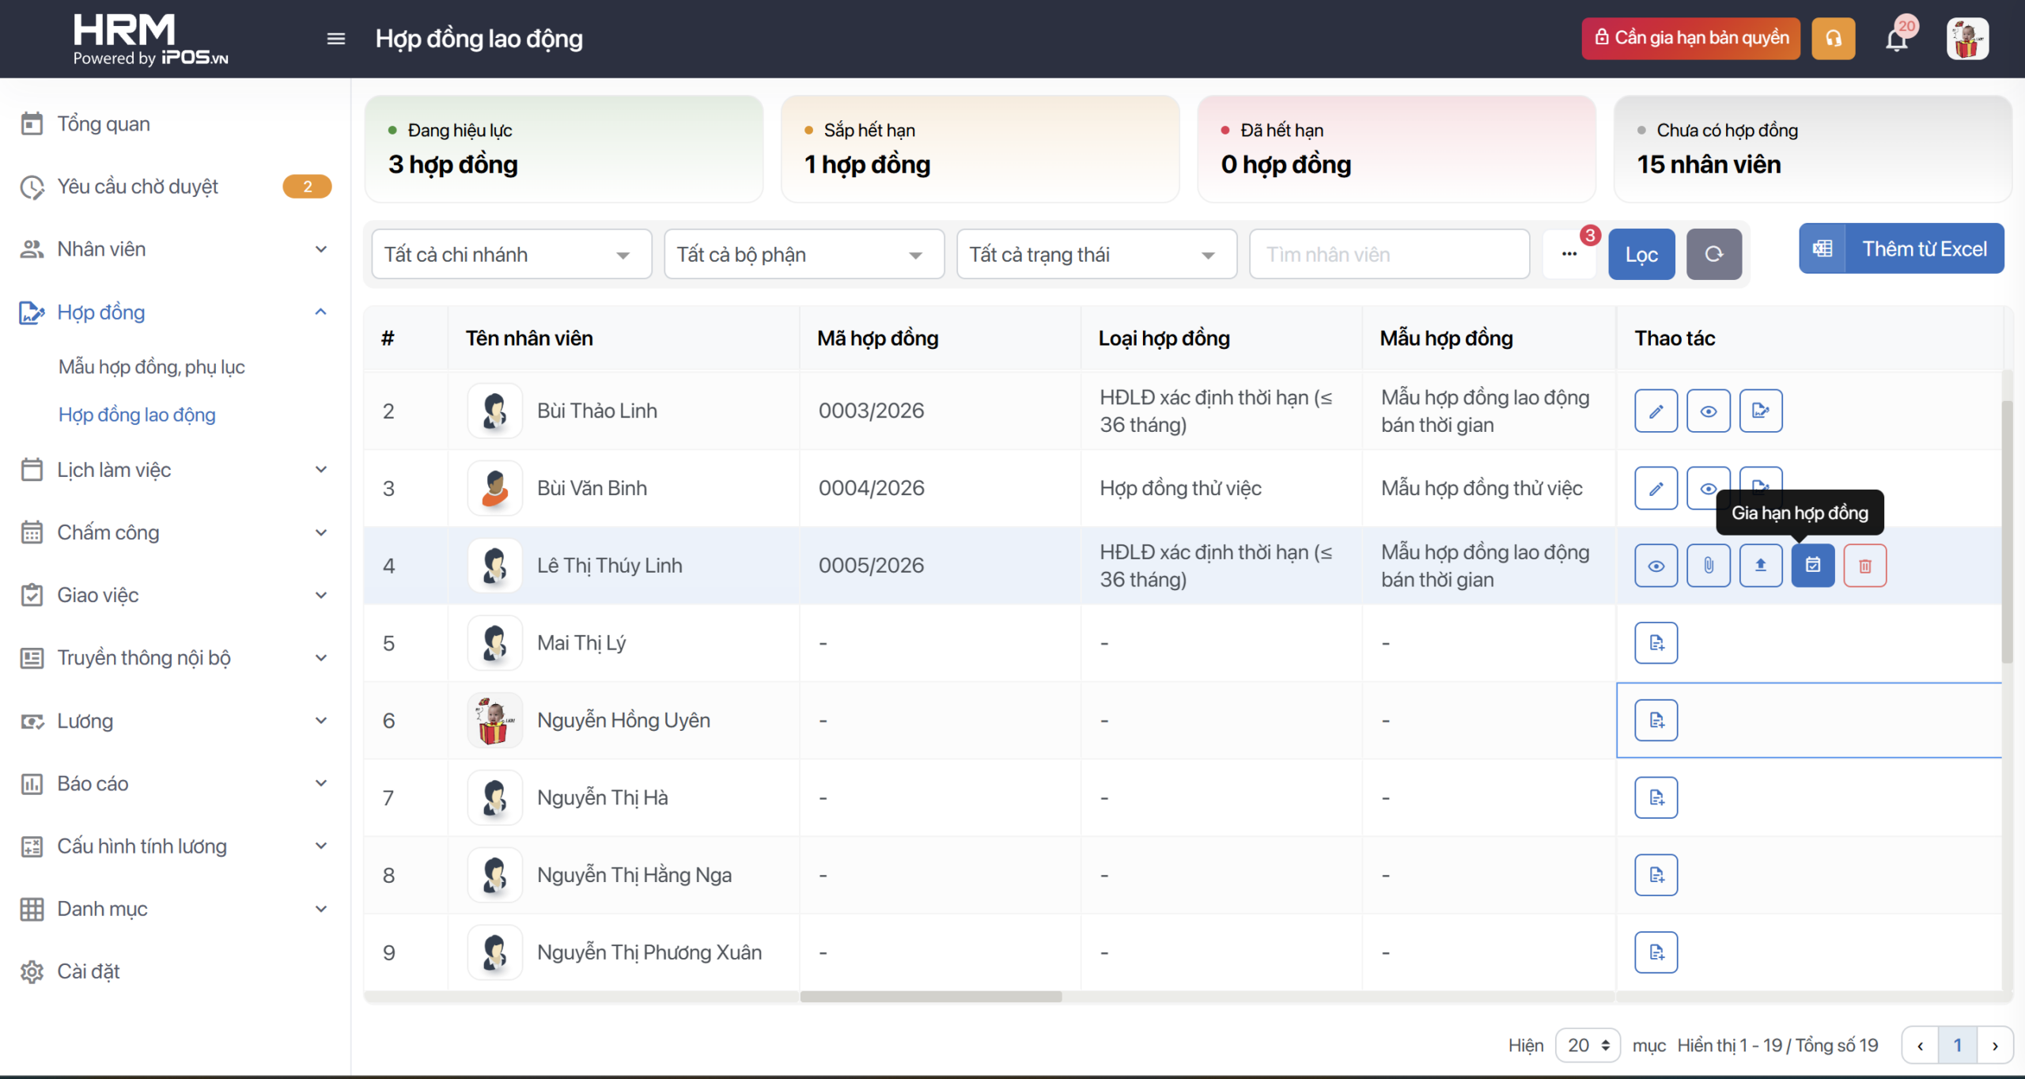This screenshot has height=1079, width=2025.
Task: Click the delete contract icon for Lê Thị Thúy Linh
Action: click(1864, 566)
